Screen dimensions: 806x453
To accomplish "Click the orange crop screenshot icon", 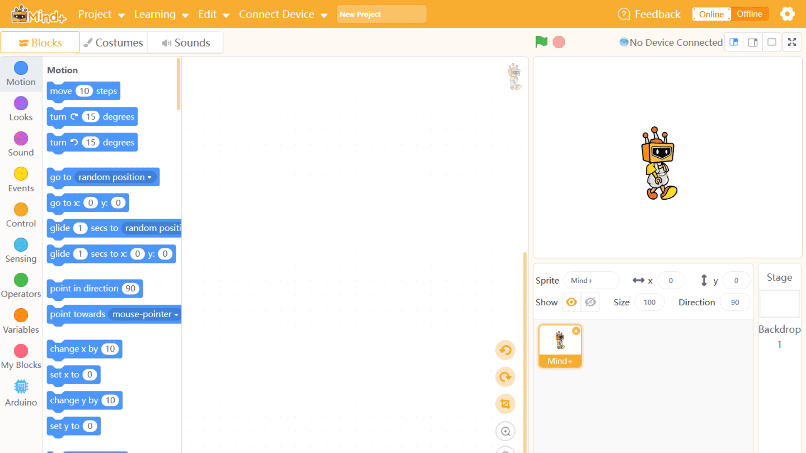I will [505, 404].
